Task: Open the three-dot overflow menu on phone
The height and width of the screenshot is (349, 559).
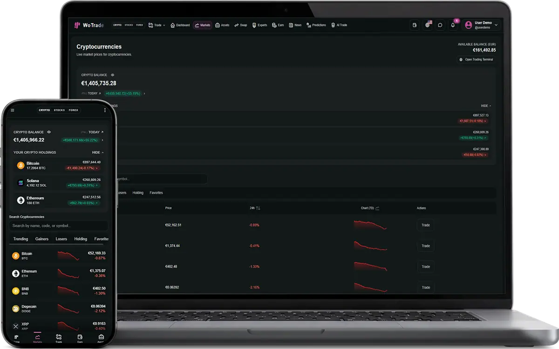Action: (105, 110)
